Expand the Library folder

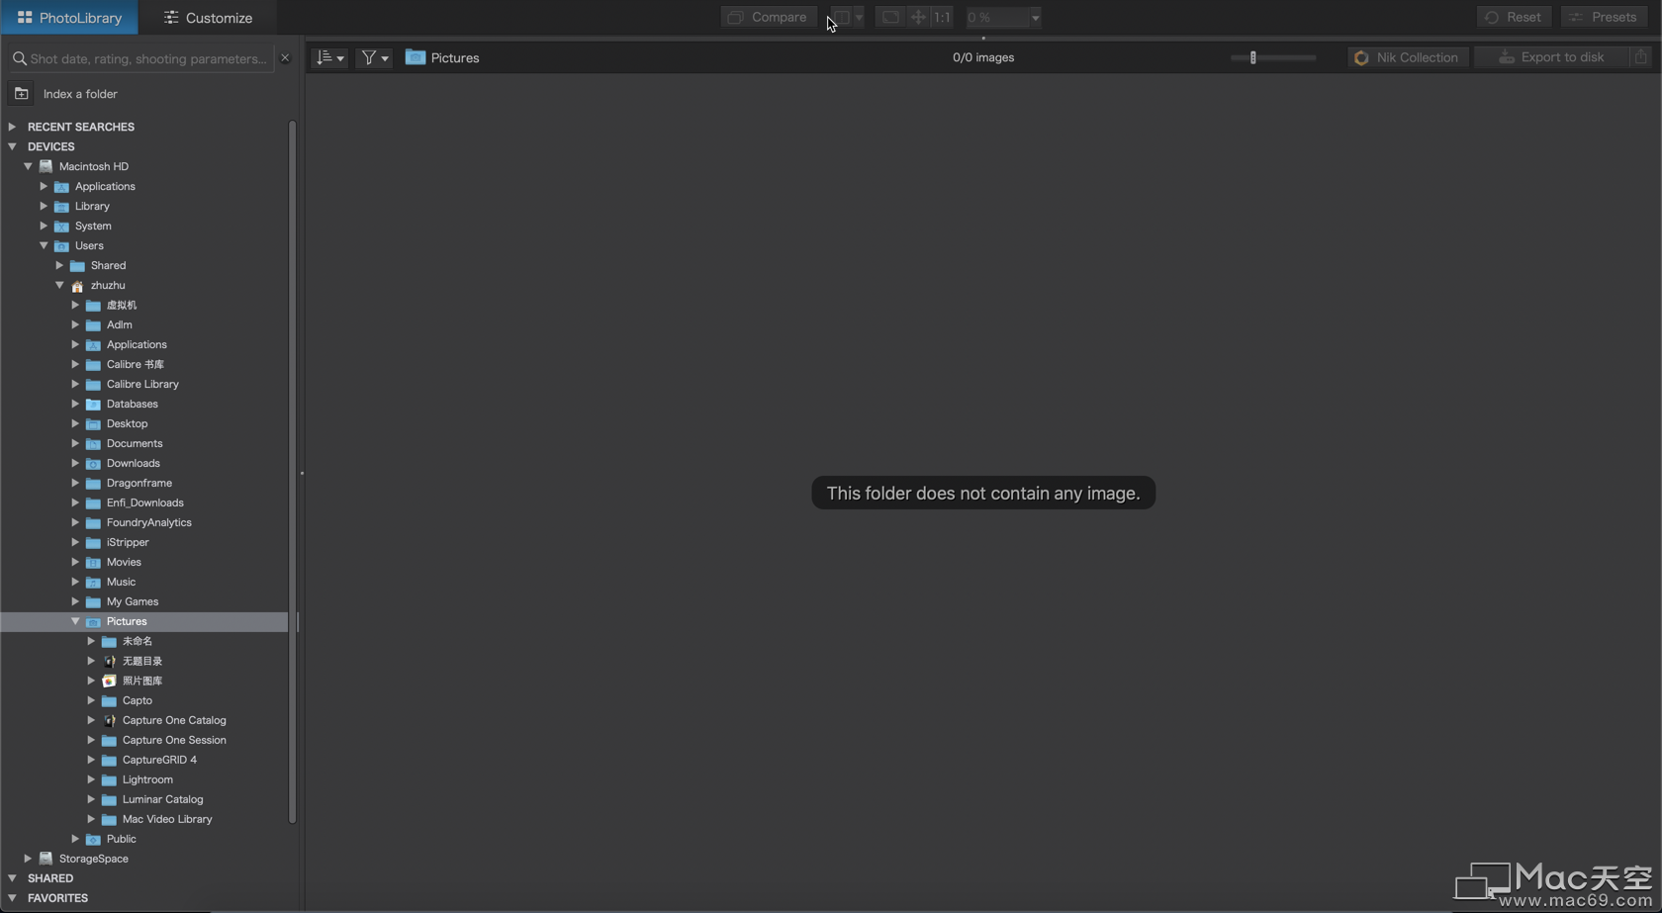(x=44, y=206)
